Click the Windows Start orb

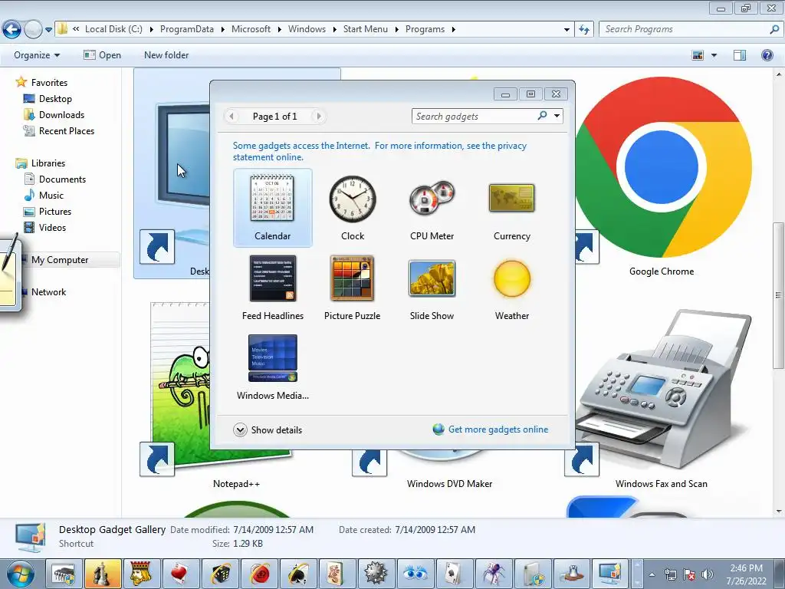20,574
